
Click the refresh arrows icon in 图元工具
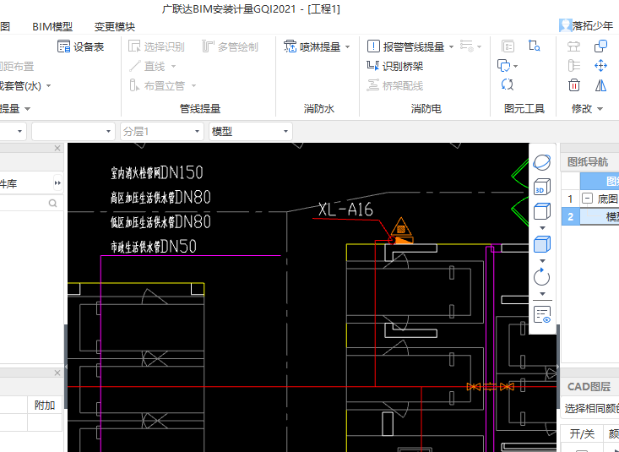(508, 84)
